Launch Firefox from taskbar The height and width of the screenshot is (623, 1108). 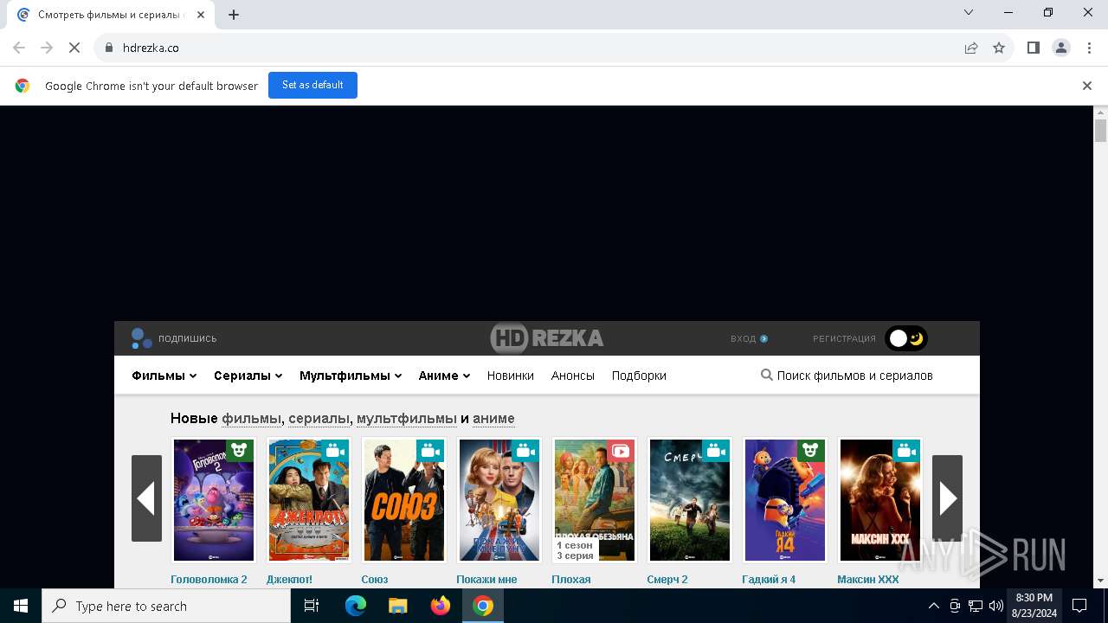pyautogui.click(x=441, y=606)
